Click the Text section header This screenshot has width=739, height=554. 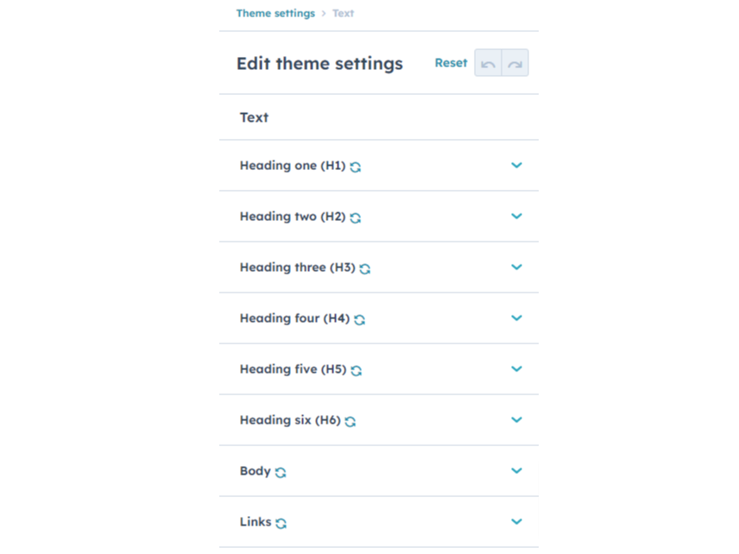click(x=254, y=116)
